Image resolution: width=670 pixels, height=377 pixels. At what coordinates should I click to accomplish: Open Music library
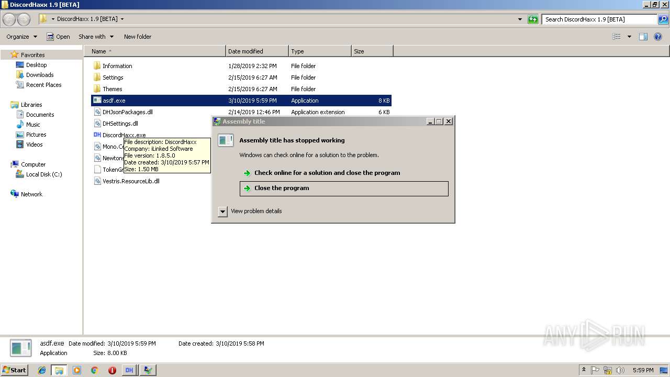[x=33, y=125]
